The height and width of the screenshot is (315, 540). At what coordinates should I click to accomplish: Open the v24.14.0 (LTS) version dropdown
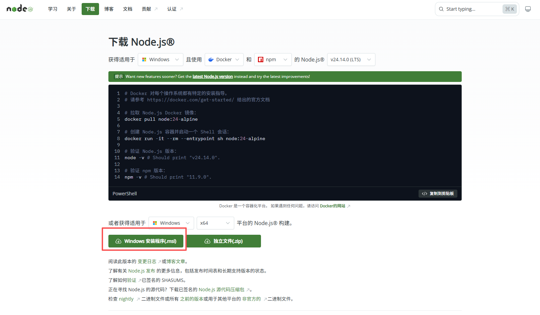pos(351,60)
